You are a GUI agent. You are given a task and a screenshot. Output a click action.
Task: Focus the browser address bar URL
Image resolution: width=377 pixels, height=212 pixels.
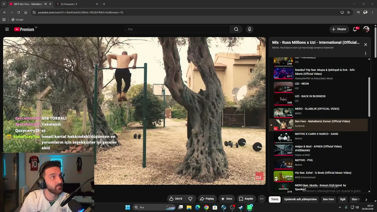(80, 12)
